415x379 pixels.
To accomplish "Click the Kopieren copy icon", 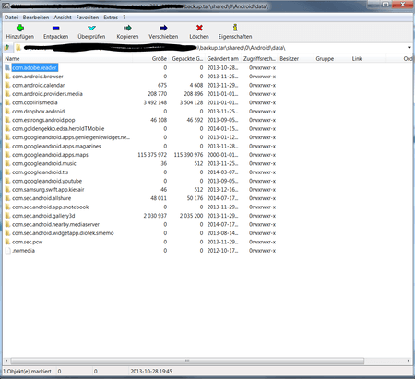I will [127, 28].
